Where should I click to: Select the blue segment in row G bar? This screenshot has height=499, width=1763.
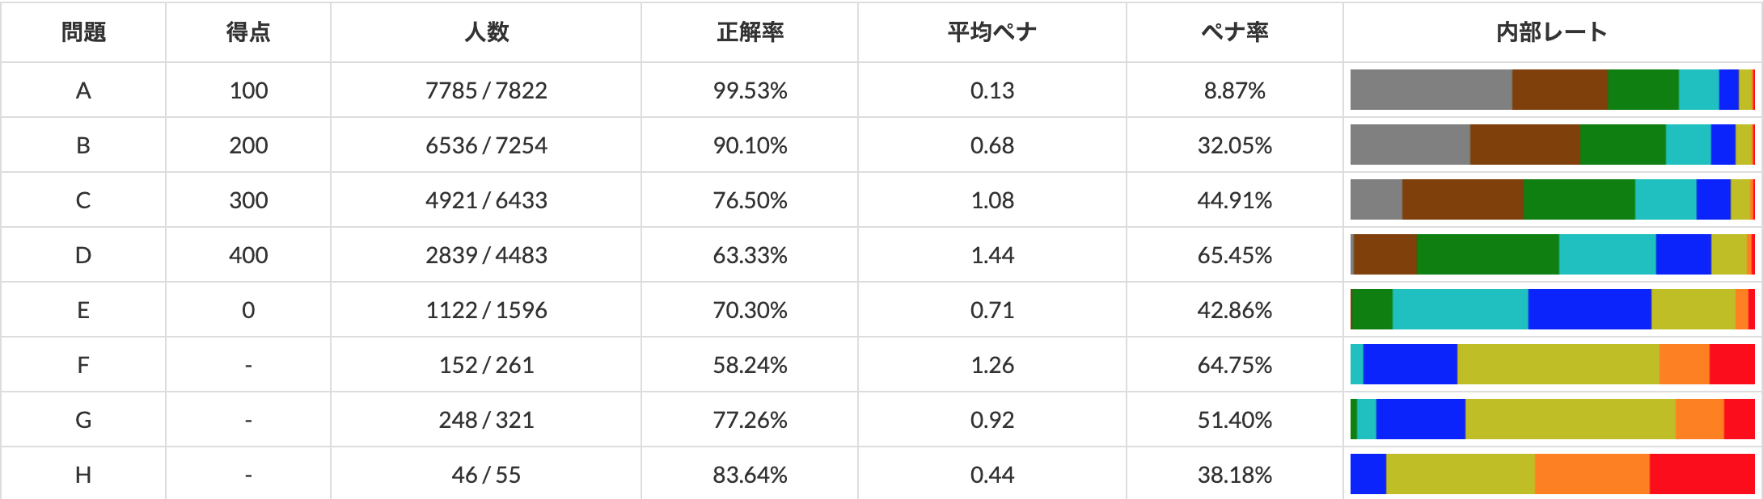click(1421, 419)
